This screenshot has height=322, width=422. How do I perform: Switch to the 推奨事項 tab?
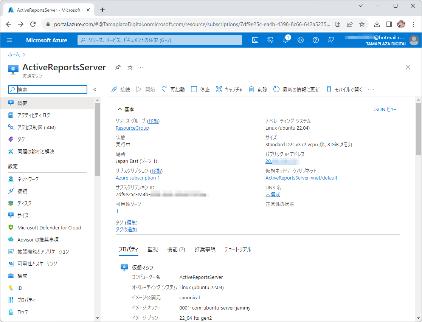tap(205, 249)
